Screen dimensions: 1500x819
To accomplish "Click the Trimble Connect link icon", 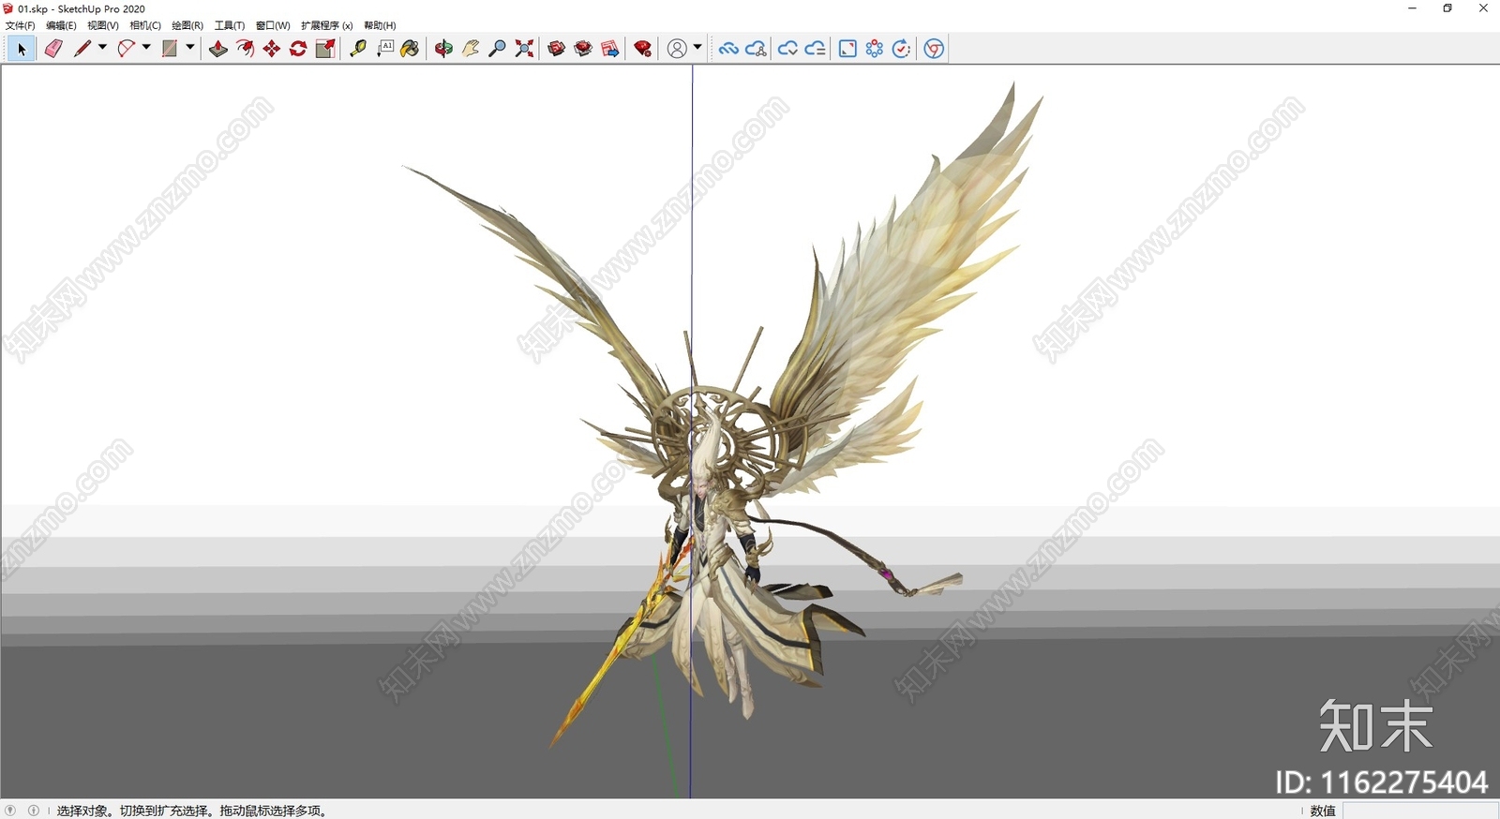I will [x=728, y=49].
